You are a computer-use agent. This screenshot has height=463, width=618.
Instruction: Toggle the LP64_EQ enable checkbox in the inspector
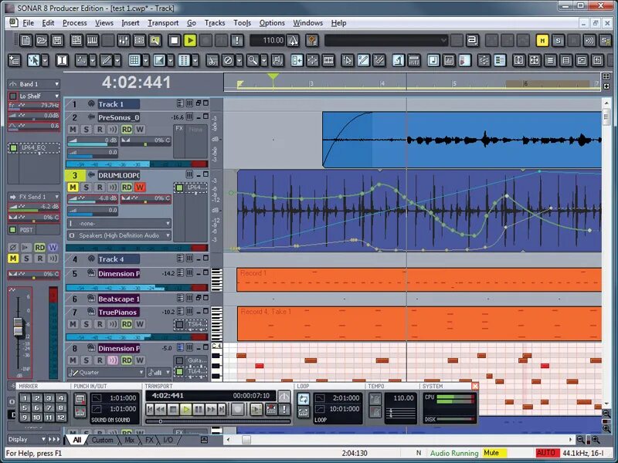pyautogui.click(x=13, y=148)
